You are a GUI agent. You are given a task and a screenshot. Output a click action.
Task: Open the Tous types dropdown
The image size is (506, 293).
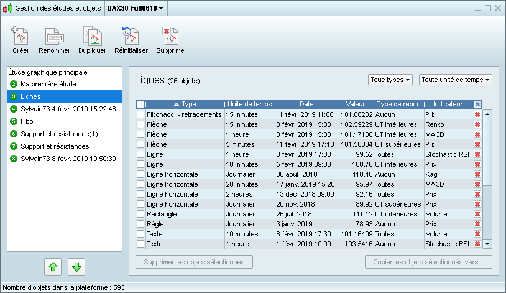(390, 80)
